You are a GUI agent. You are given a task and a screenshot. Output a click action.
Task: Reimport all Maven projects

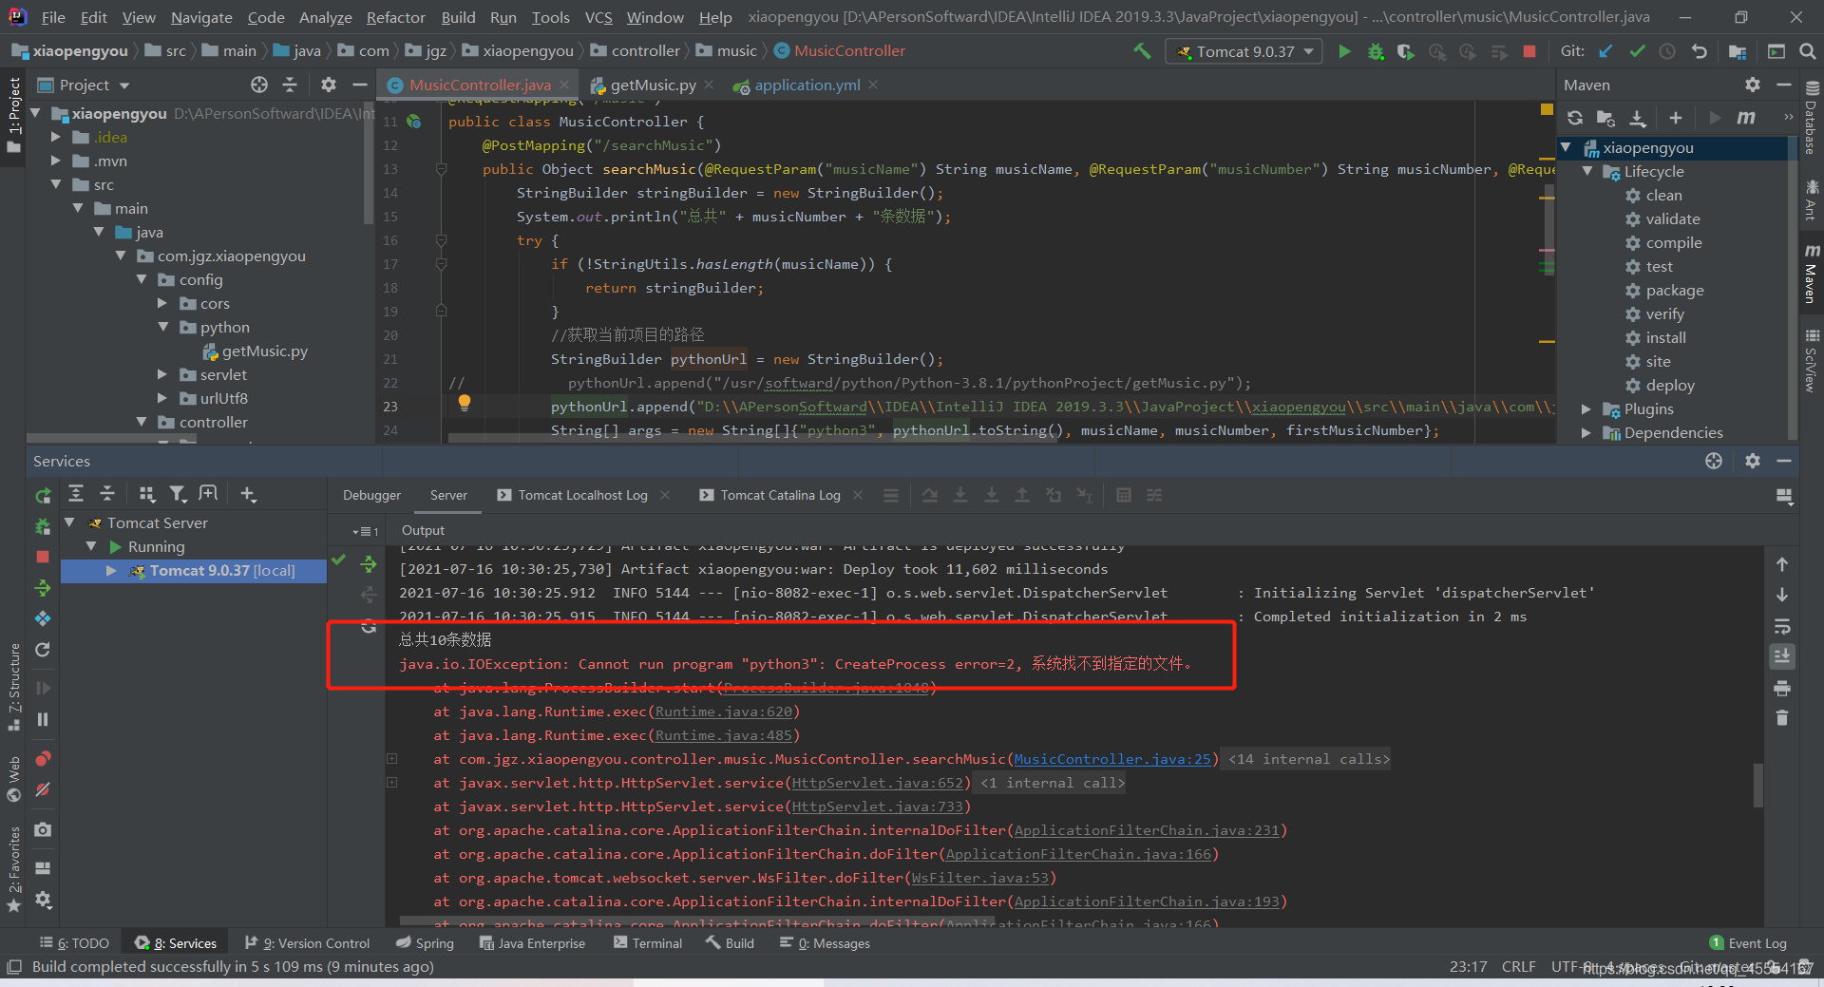coord(1575,118)
